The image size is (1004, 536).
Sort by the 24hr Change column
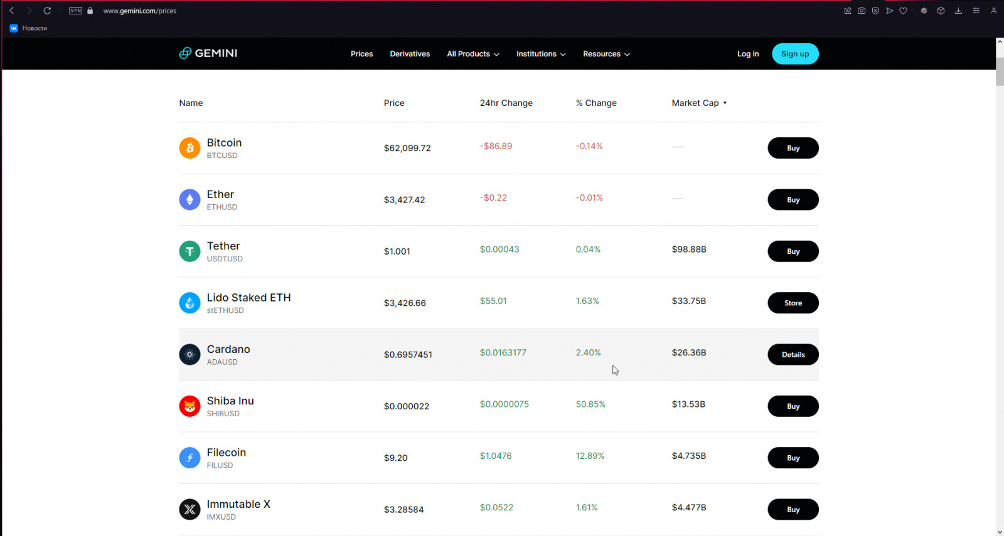coord(506,103)
